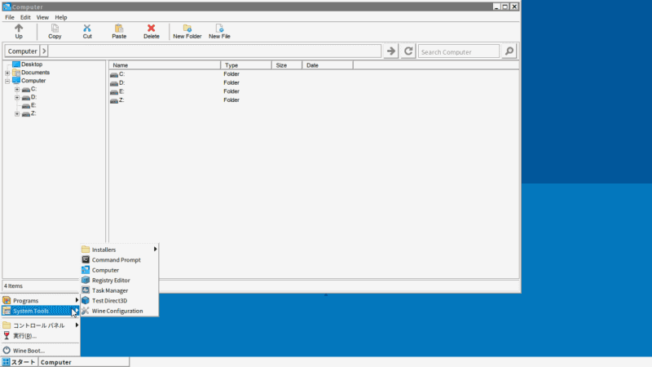Click the Wine Boot power icon
The width and height of the screenshot is (652, 367).
tap(7, 351)
